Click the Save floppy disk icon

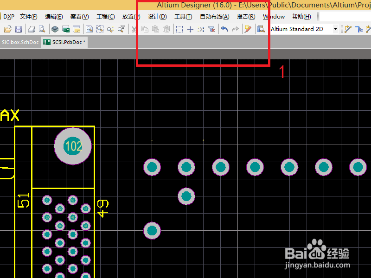pos(19,29)
